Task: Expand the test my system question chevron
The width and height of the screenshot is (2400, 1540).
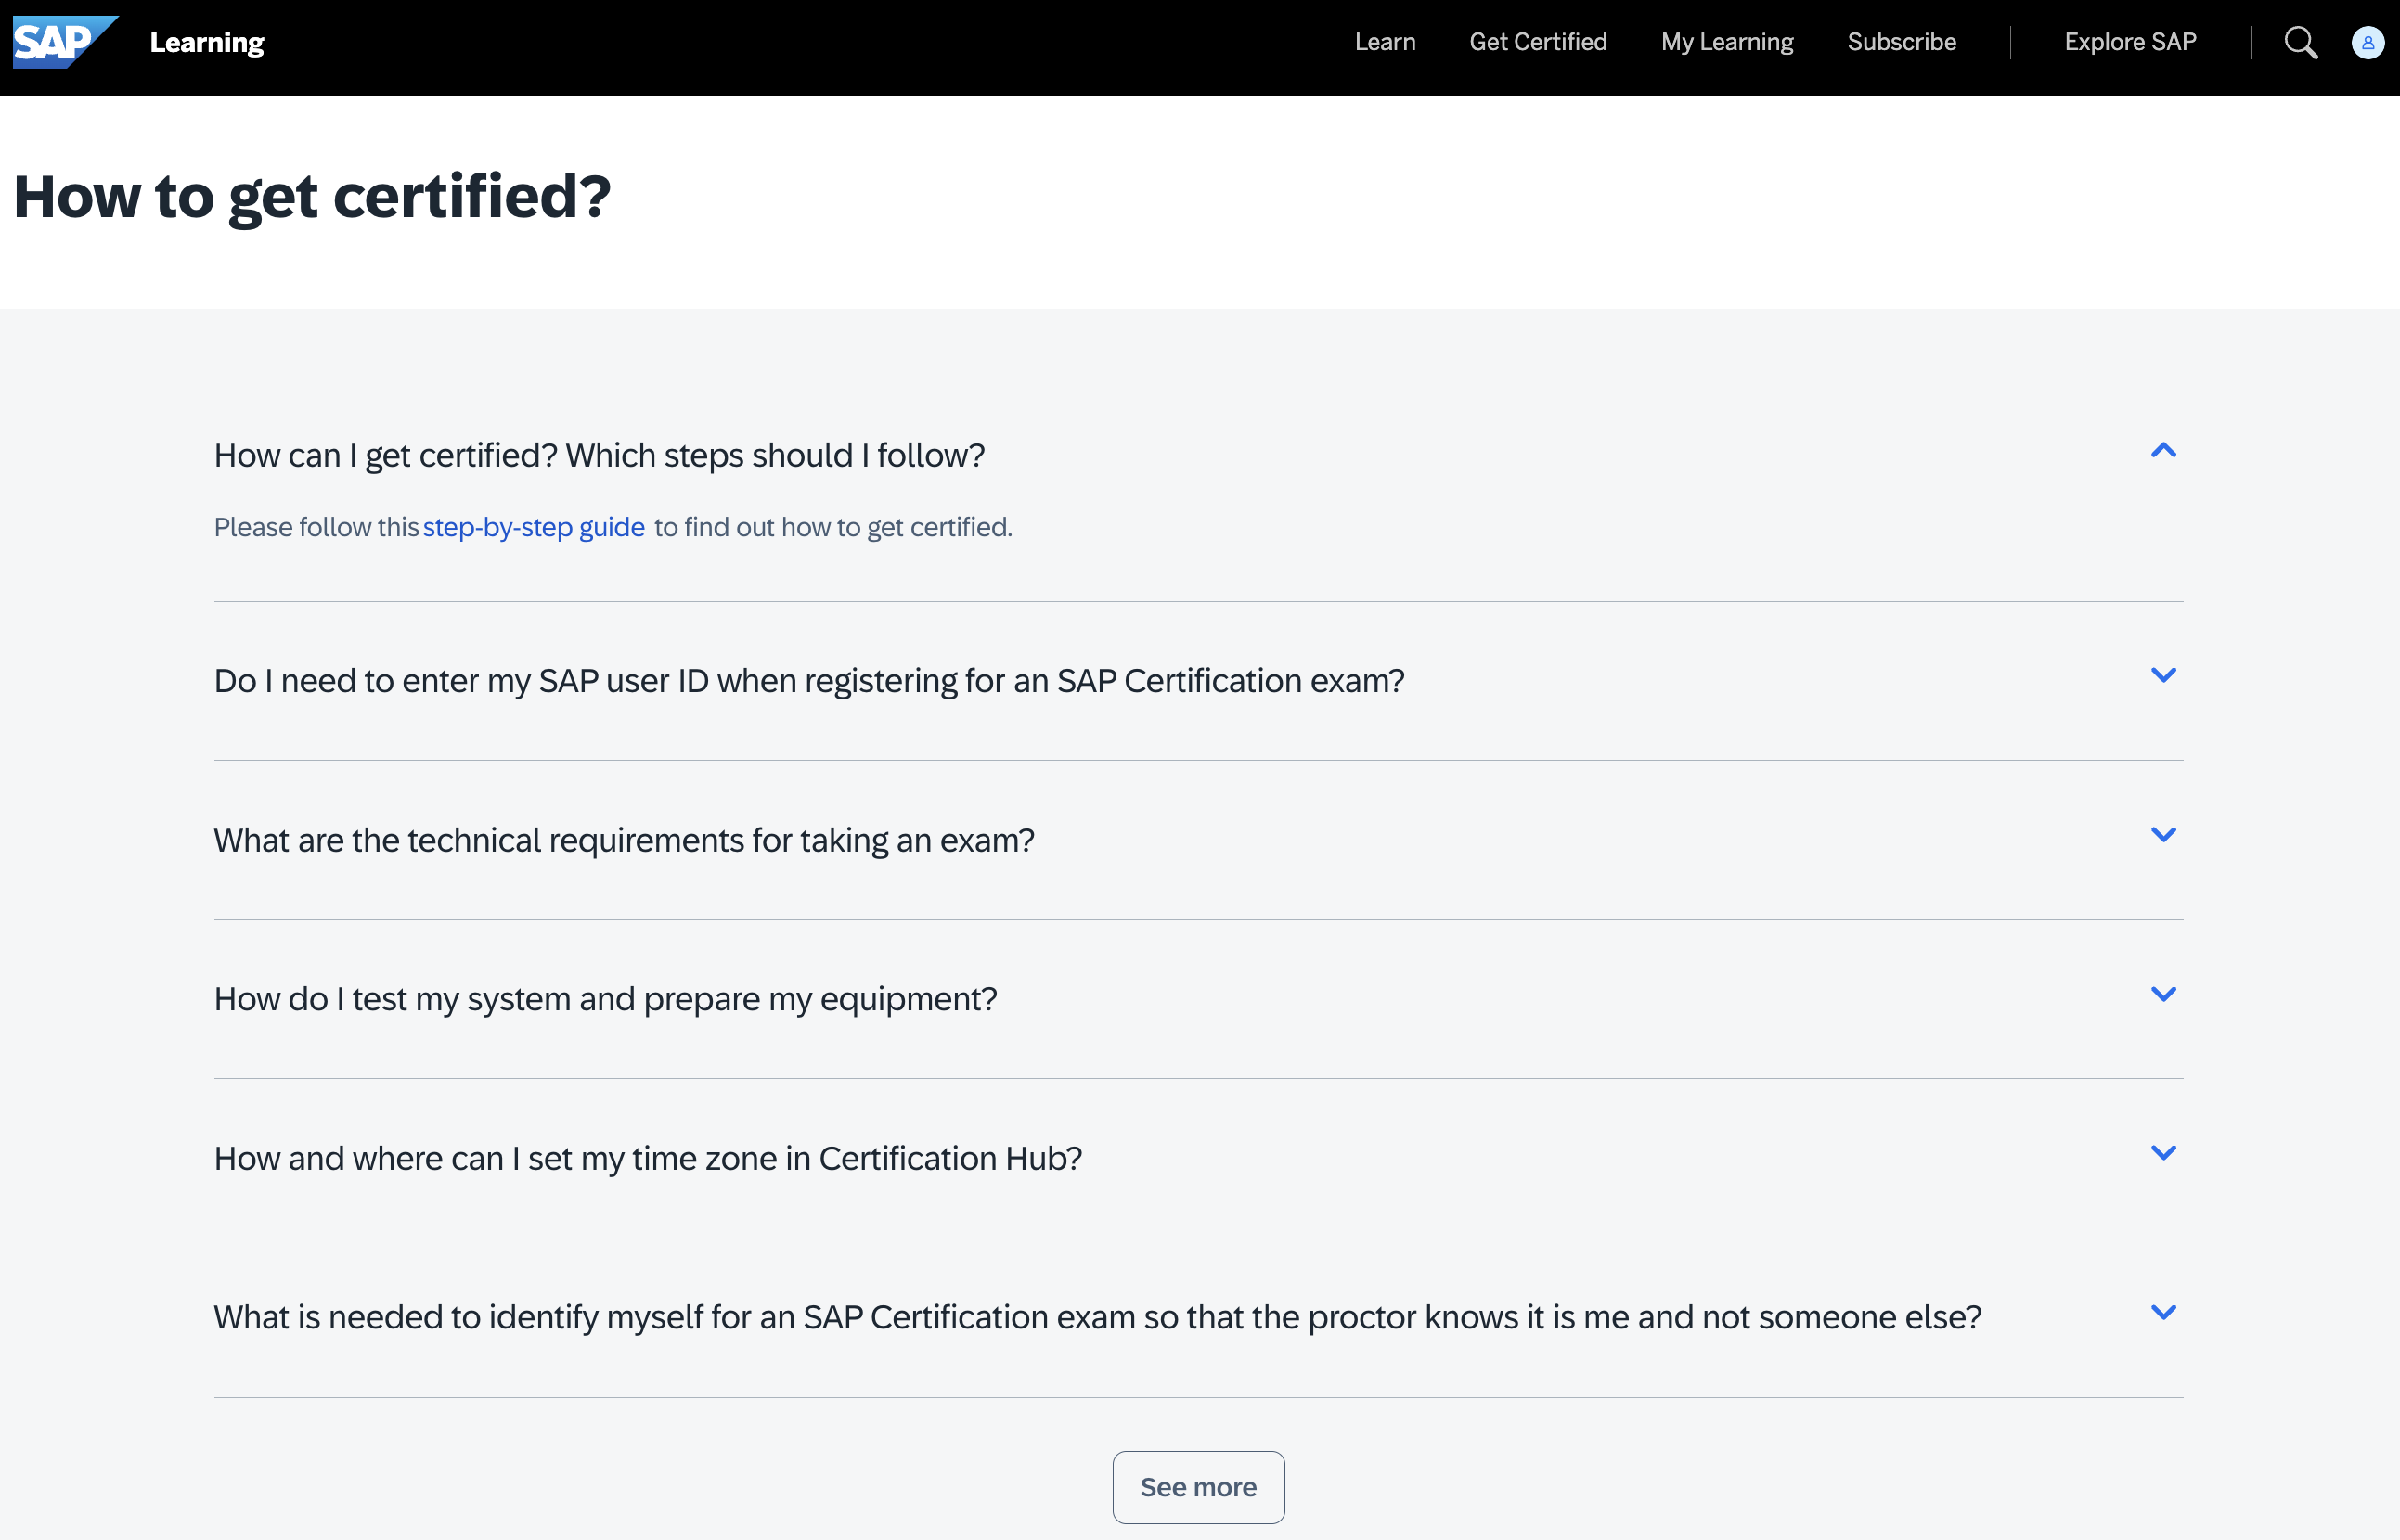Action: coord(2163,994)
